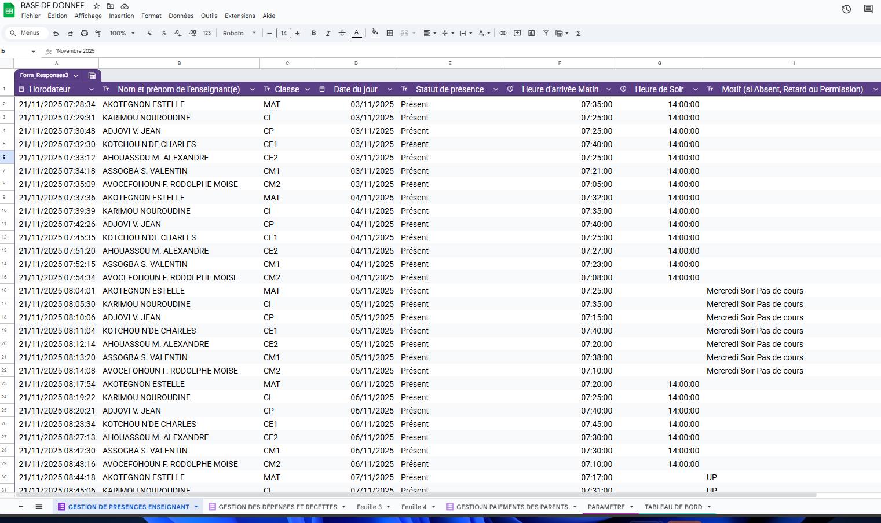The height and width of the screenshot is (523, 881).
Task: Open the Statut de présence column dropdown
Action: (496, 89)
